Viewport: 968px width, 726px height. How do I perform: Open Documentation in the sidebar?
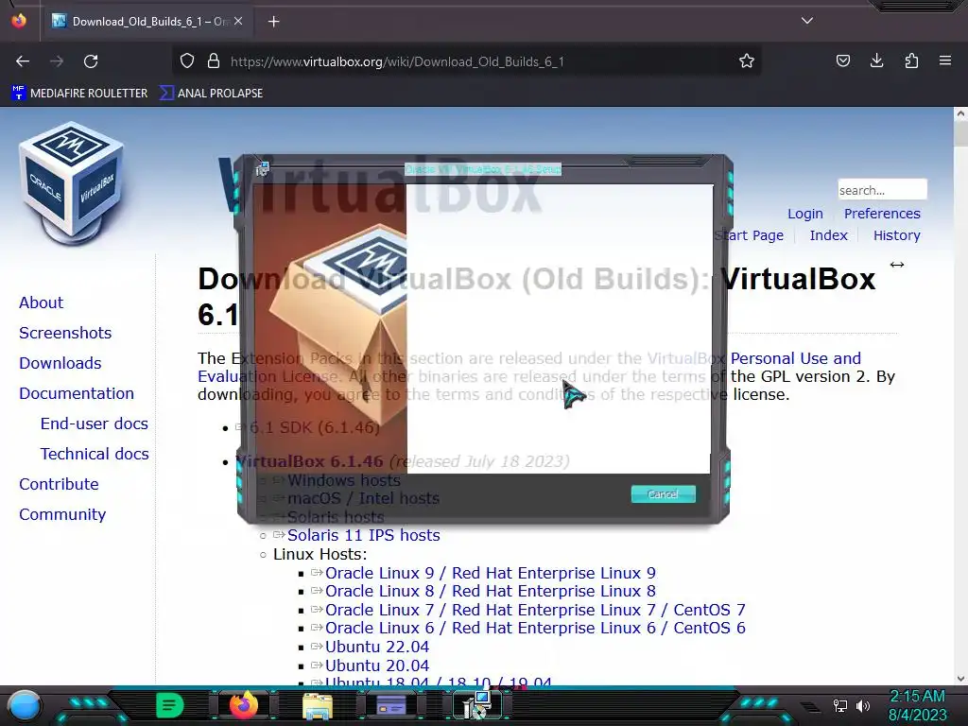click(x=77, y=393)
